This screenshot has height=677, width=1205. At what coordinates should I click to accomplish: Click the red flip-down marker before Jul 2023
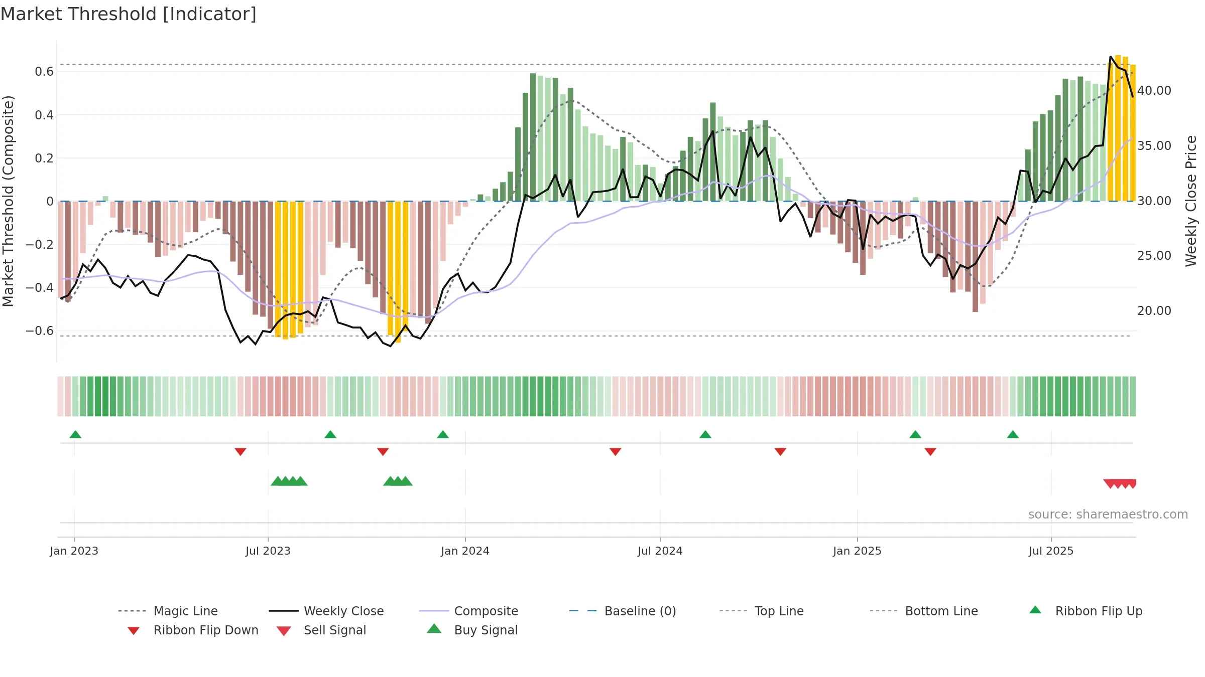tap(240, 452)
